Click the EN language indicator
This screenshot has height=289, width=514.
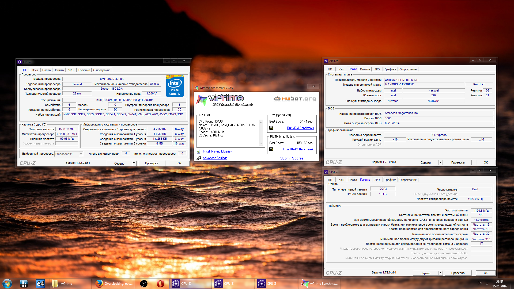(x=479, y=283)
